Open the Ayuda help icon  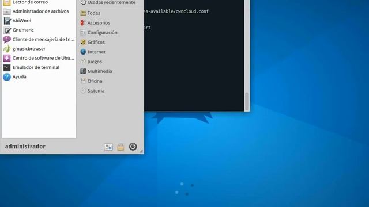(x=7, y=76)
